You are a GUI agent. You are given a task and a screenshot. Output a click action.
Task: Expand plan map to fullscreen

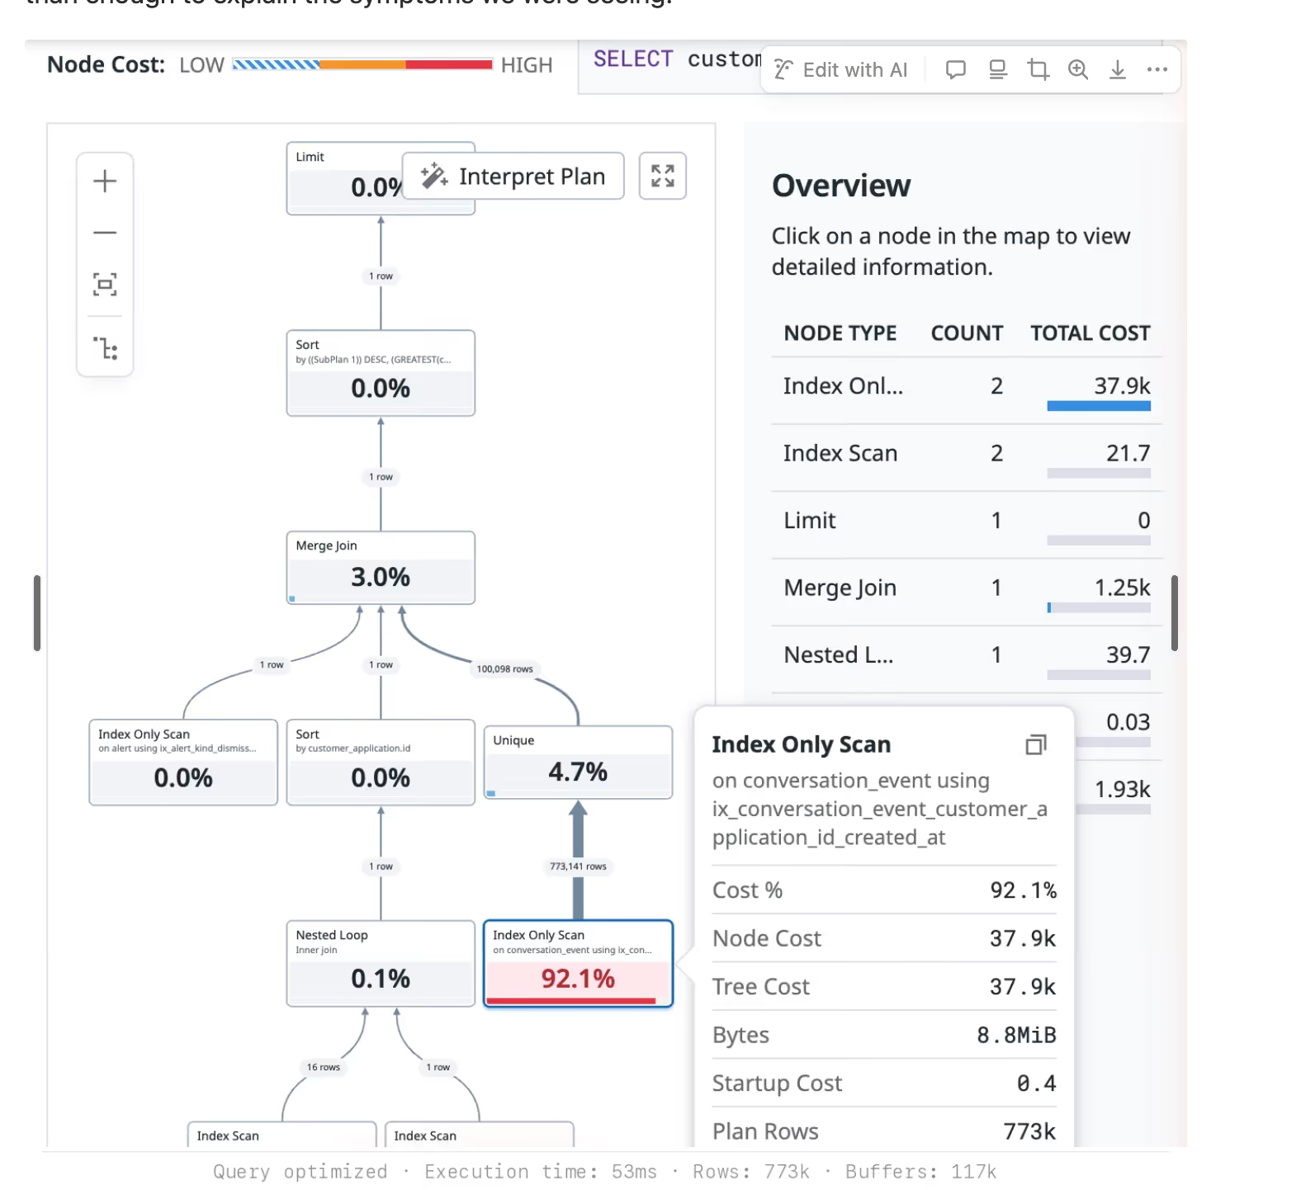(x=663, y=176)
